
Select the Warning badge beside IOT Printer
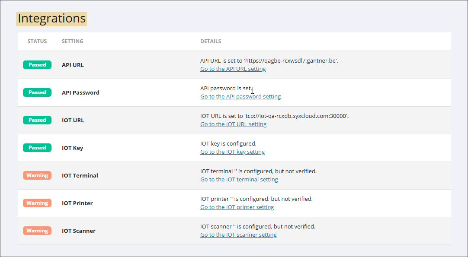pyautogui.click(x=37, y=203)
